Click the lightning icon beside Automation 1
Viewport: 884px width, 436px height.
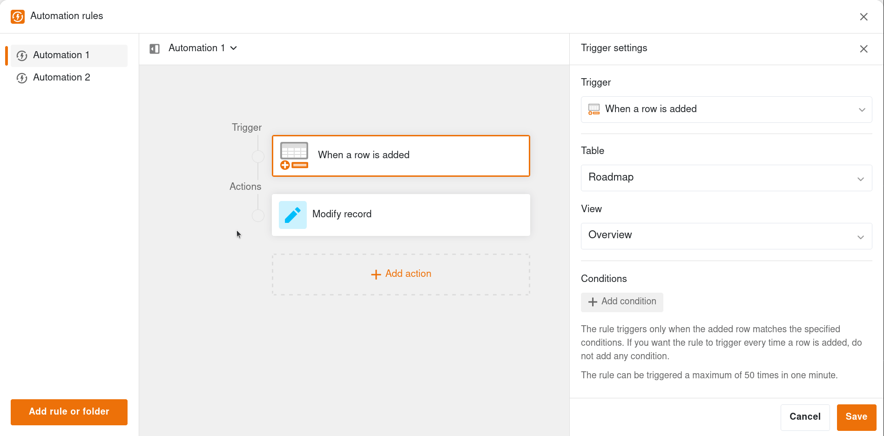click(21, 55)
